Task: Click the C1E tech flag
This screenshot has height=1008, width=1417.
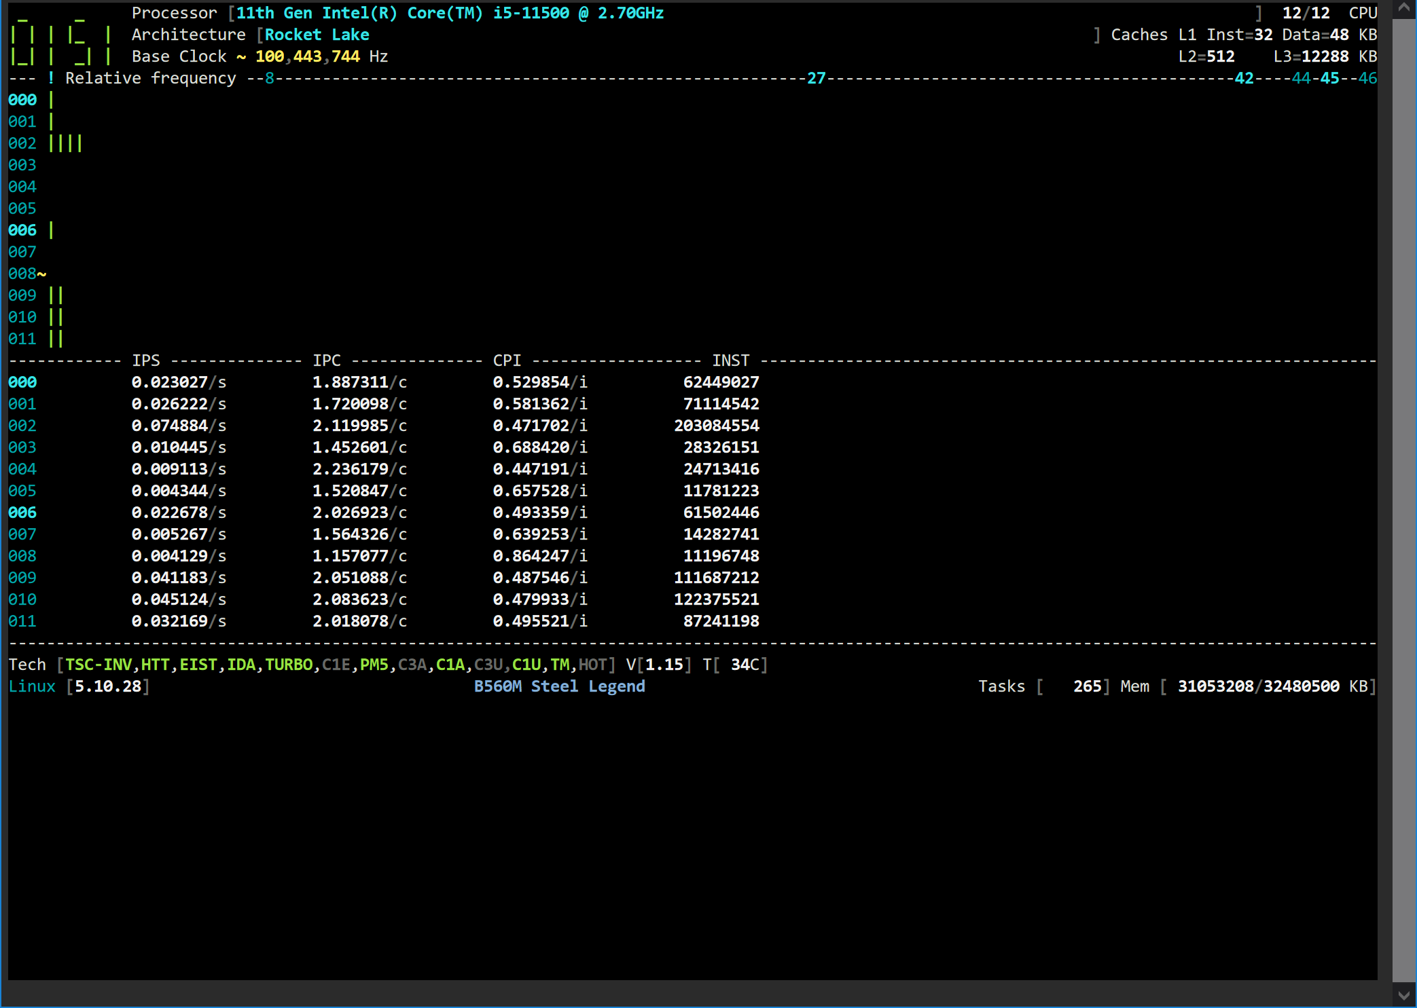Action: click(x=336, y=665)
